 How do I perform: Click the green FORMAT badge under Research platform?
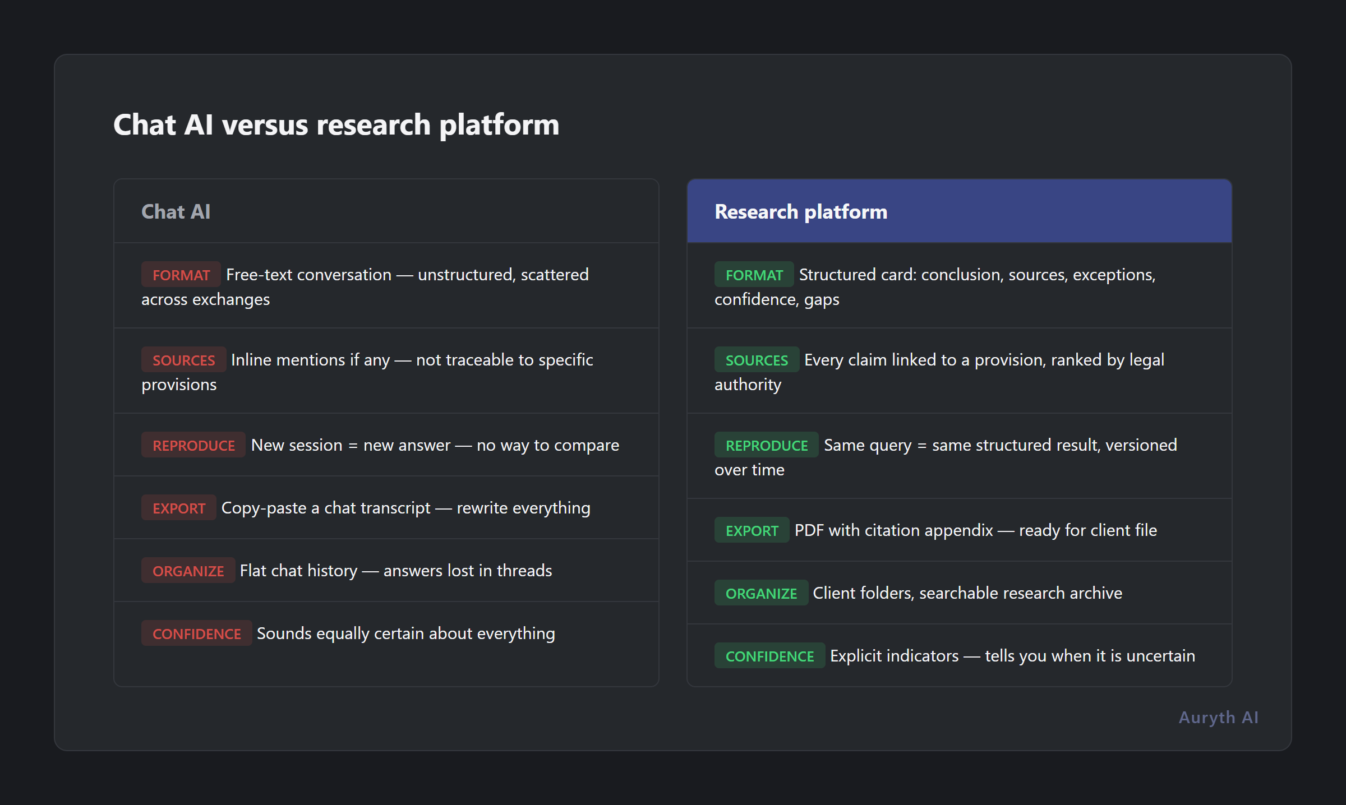point(754,274)
